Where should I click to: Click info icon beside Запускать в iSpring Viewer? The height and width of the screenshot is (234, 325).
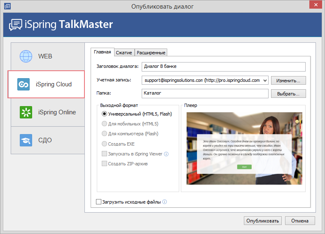[x=166, y=154]
